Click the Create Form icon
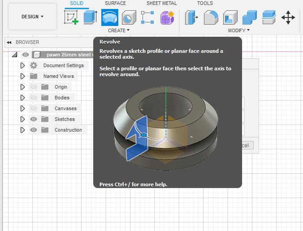The height and width of the screenshot is (231, 303). 167,17
